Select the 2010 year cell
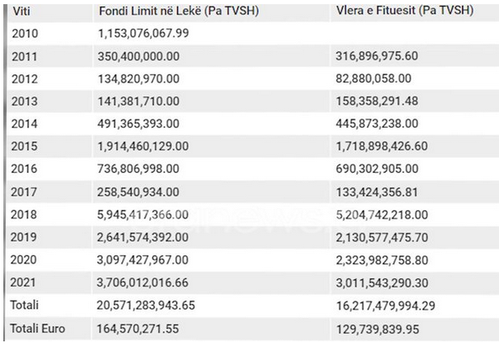This screenshot has height=348, width=499. pos(26,32)
